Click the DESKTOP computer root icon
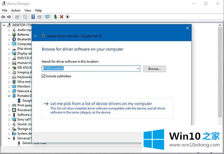This screenshot has height=154, width=224. pos(9,25)
